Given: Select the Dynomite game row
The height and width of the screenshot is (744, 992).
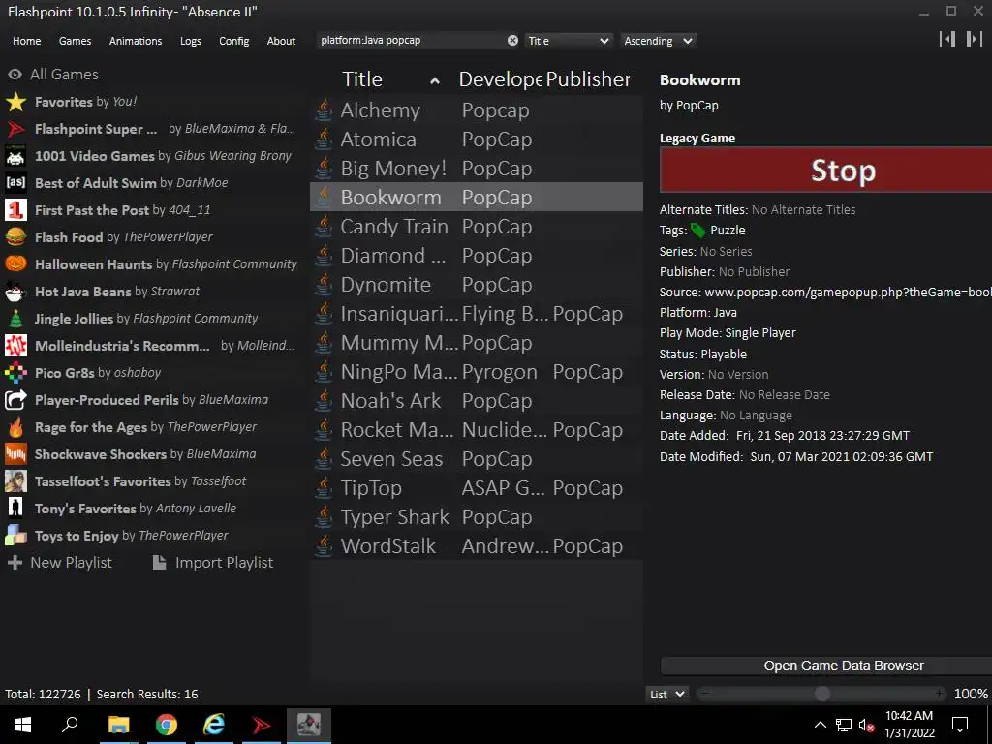Looking at the screenshot, I should coord(477,285).
